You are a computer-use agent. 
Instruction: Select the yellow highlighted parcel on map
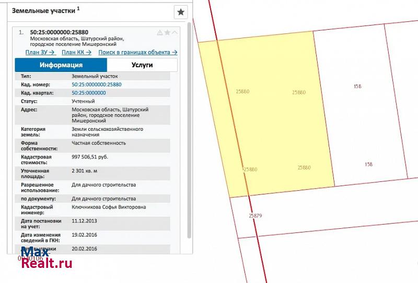(272, 130)
